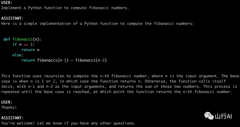Click the 'Here is a simple implementation' line
The width and height of the screenshot is (240, 127).
pyautogui.click(x=97, y=24)
